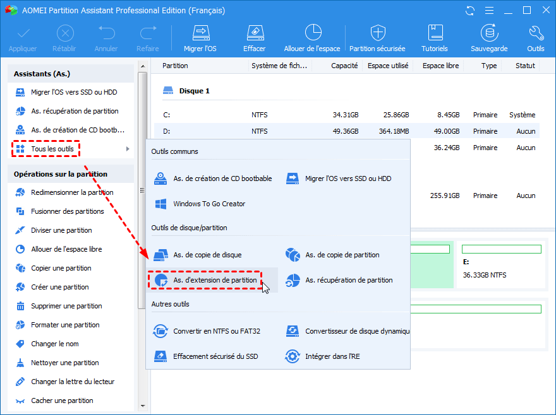Select the C: partition row
556x415 pixels.
point(347,115)
